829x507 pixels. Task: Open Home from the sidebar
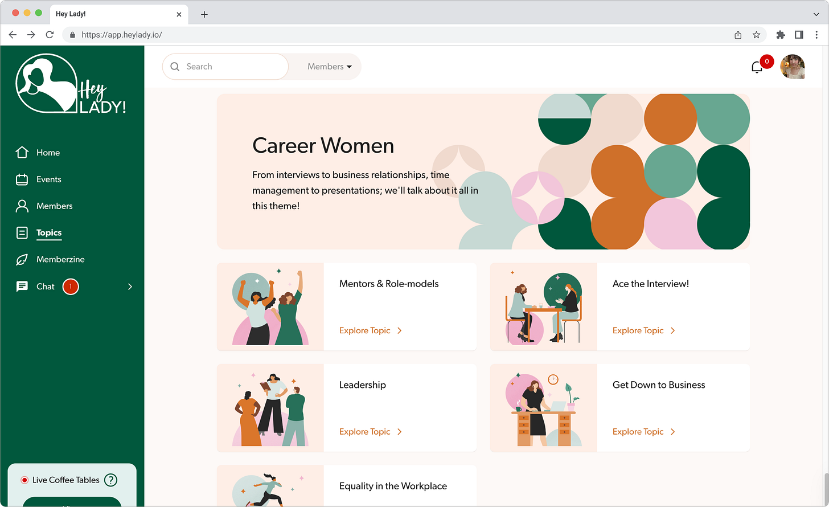48,153
